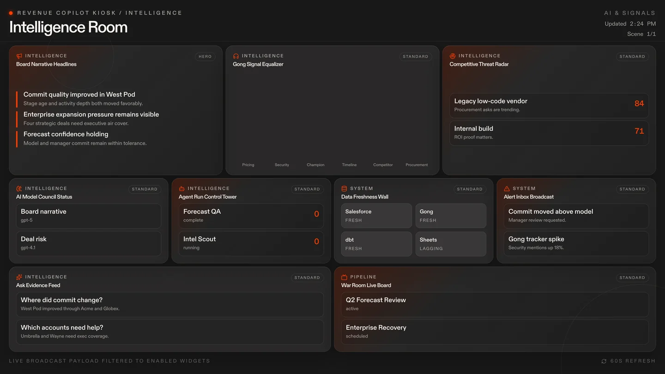Click the Champion equalizer label

click(x=315, y=165)
